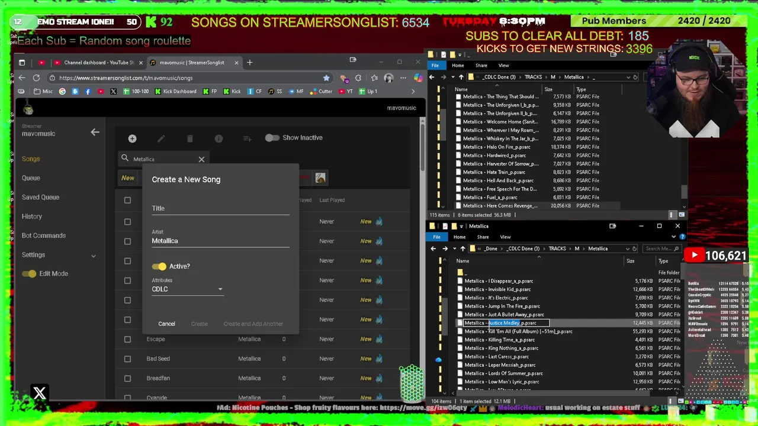This screenshot has width=758, height=426.
Task: Click up-arrow in the lower Explorer window
Action: [462, 248]
